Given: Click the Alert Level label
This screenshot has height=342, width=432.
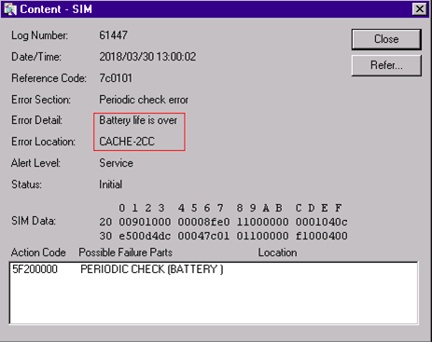Looking at the screenshot, I should (x=35, y=163).
